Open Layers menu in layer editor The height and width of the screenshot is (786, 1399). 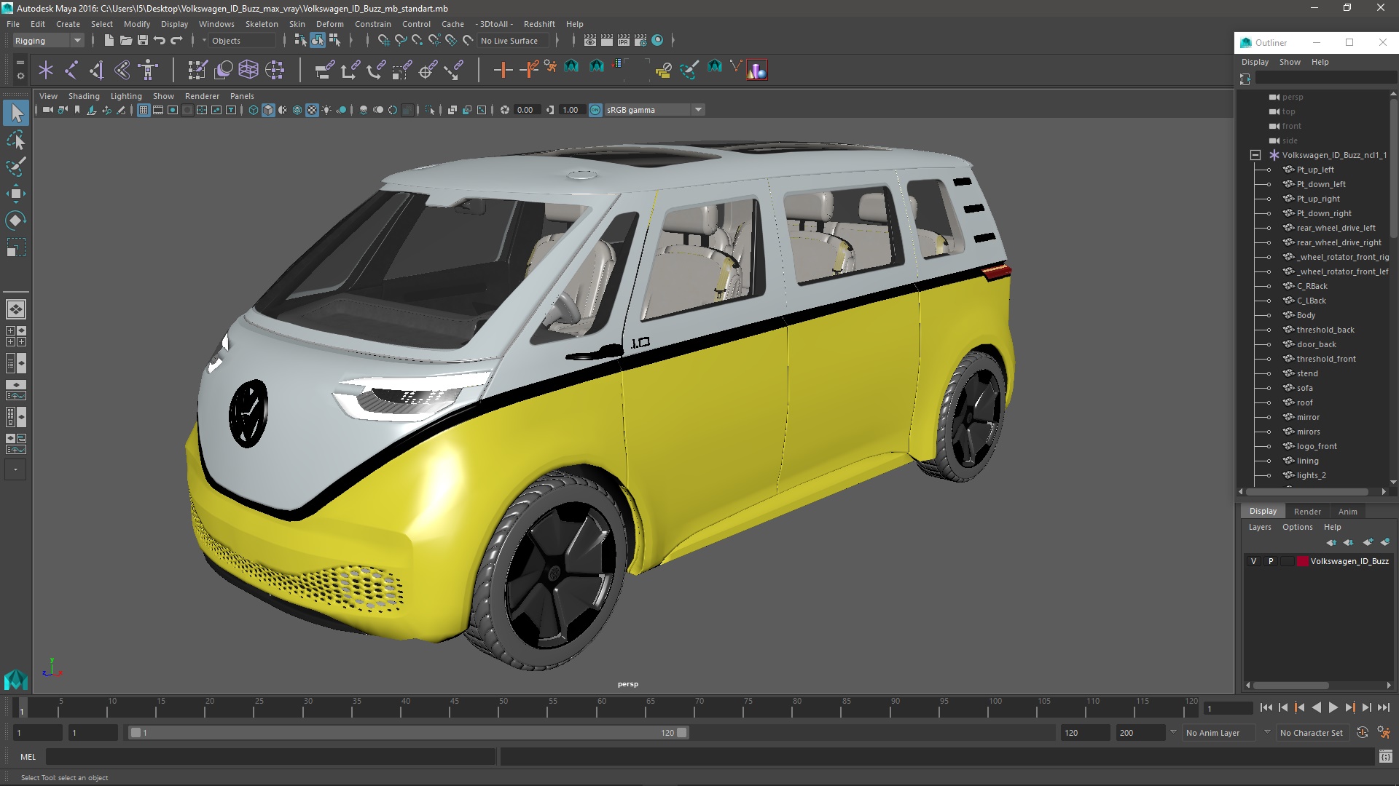1260,527
